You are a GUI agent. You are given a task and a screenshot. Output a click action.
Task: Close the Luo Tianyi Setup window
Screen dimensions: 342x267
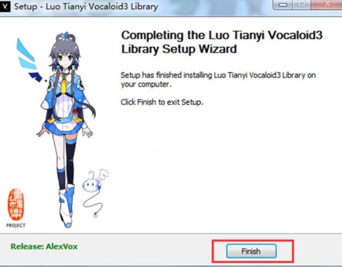tap(326, 4)
